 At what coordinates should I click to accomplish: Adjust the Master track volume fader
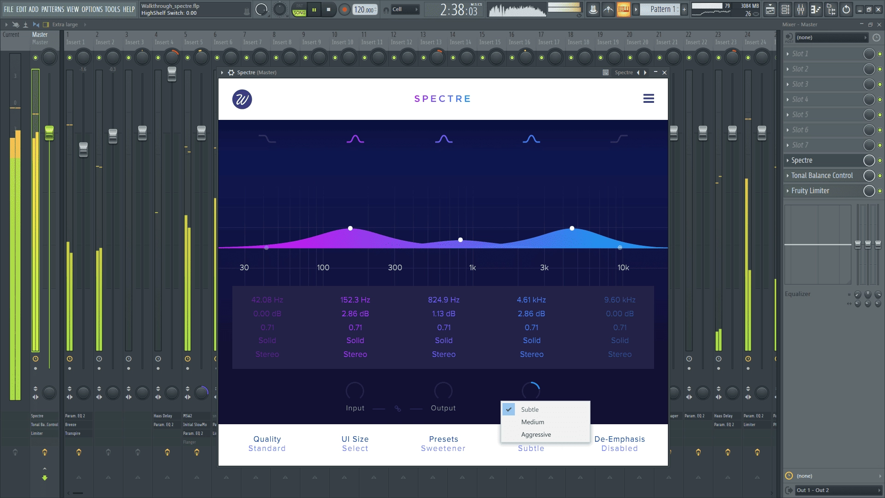point(49,133)
